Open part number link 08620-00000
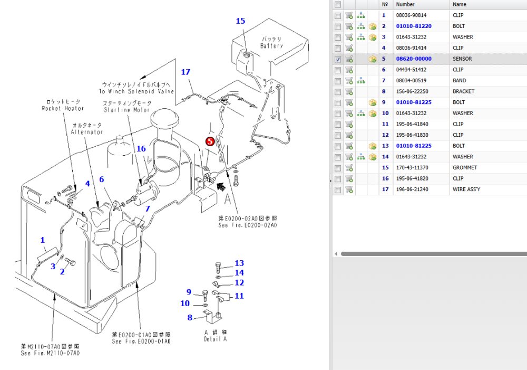The width and height of the screenshot is (527, 370). (414, 59)
